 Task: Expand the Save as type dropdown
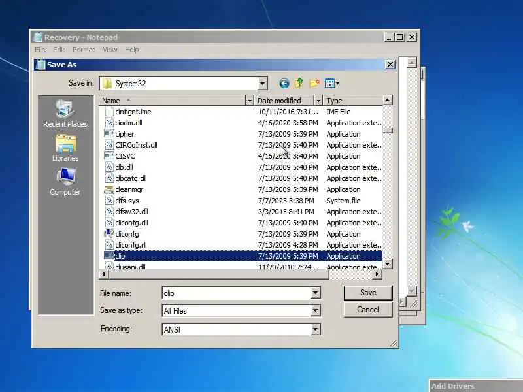click(x=315, y=311)
